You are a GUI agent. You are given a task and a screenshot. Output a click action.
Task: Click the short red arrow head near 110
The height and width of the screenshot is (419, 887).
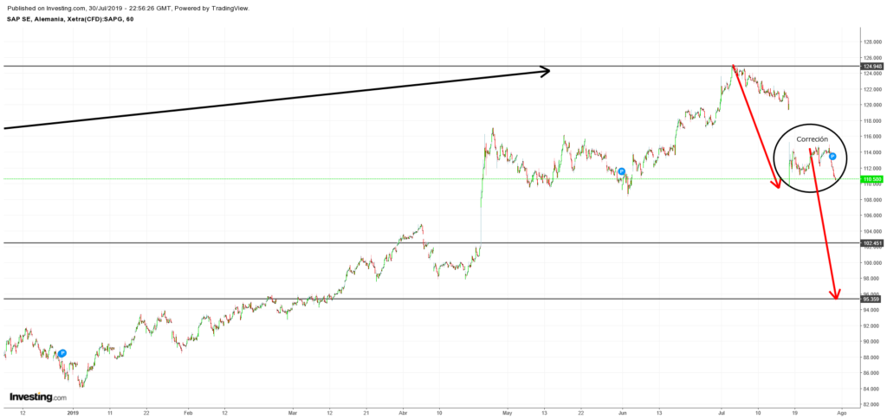click(776, 183)
